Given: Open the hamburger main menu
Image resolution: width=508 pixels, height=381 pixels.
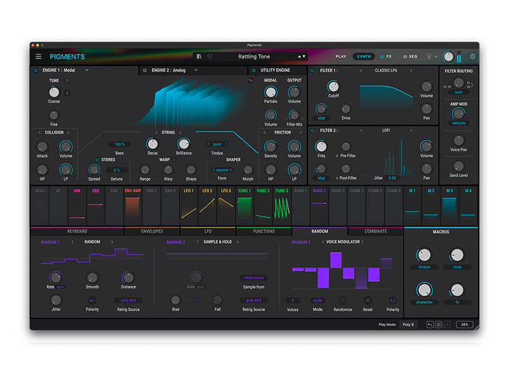Looking at the screenshot, I should coord(38,57).
